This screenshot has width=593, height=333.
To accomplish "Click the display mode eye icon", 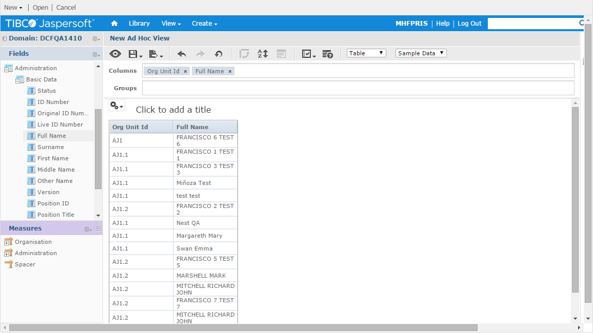I will pyautogui.click(x=115, y=54).
